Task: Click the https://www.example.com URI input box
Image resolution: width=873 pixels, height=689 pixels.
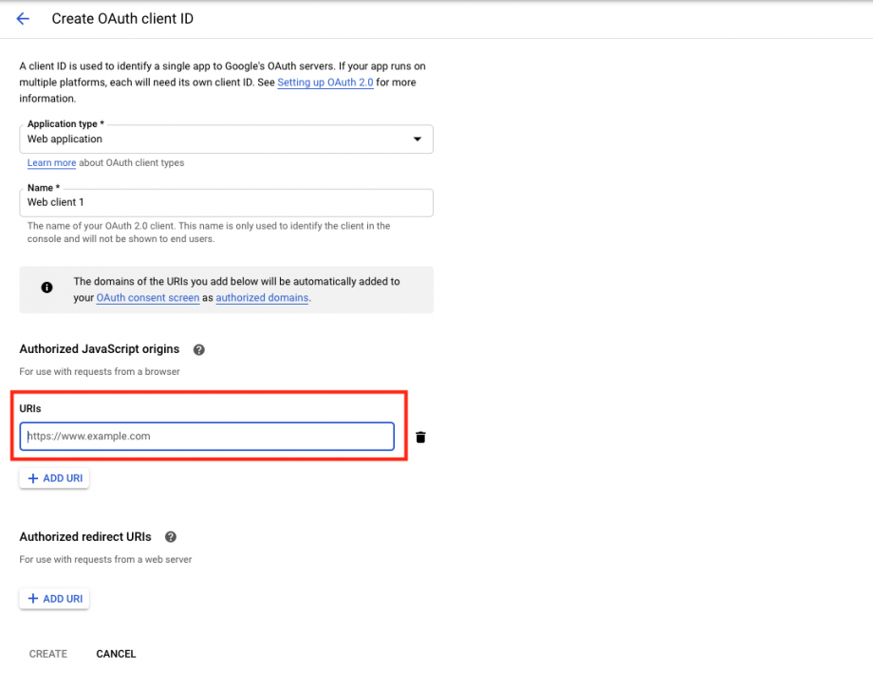Action: [x=207, y=436]
